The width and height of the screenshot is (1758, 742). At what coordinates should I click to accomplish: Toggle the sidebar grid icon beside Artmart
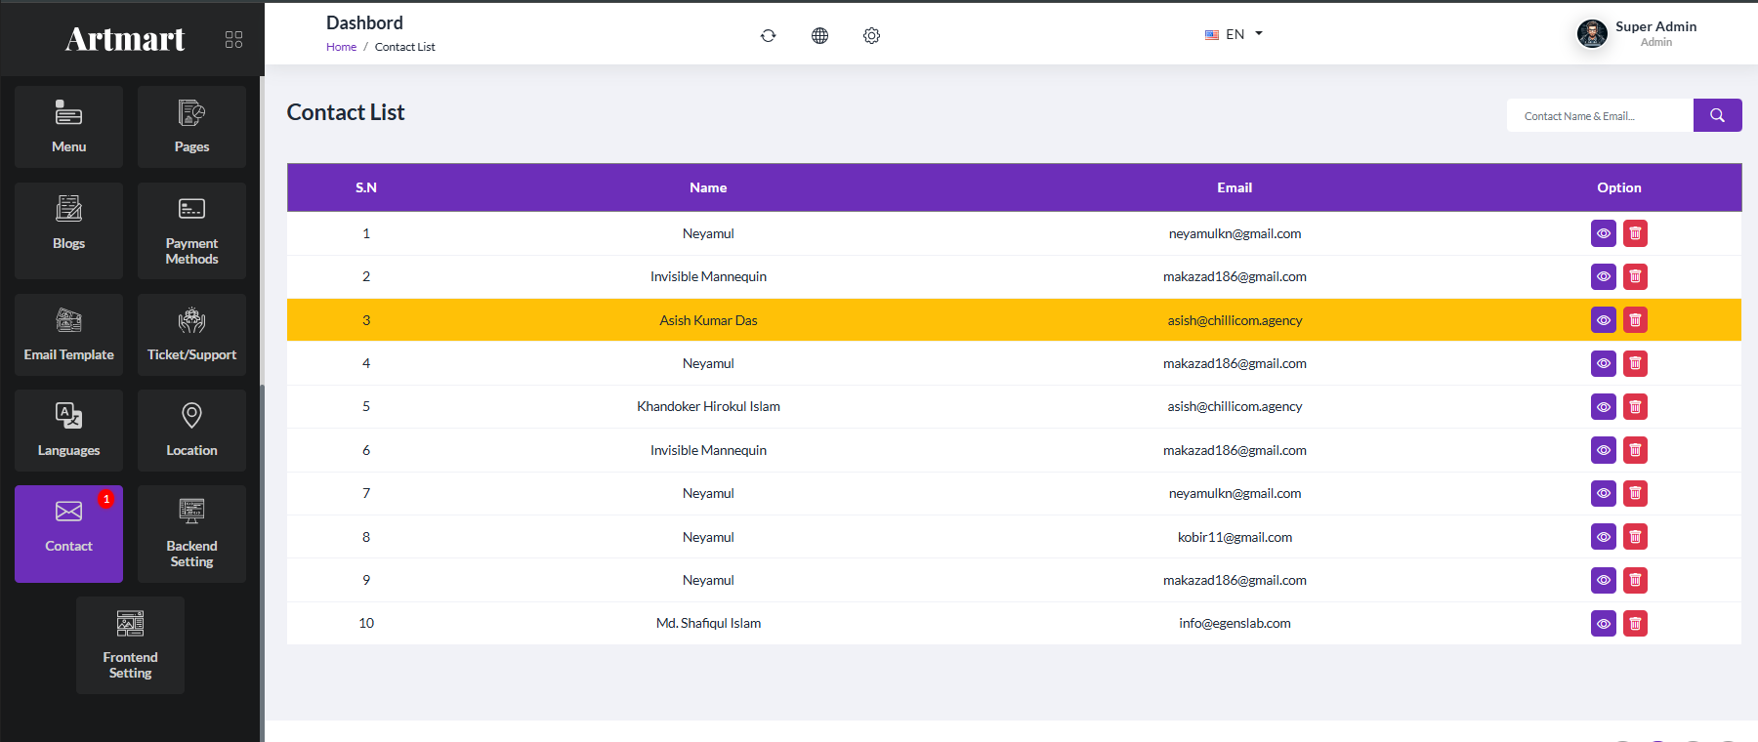coord(233,39)
